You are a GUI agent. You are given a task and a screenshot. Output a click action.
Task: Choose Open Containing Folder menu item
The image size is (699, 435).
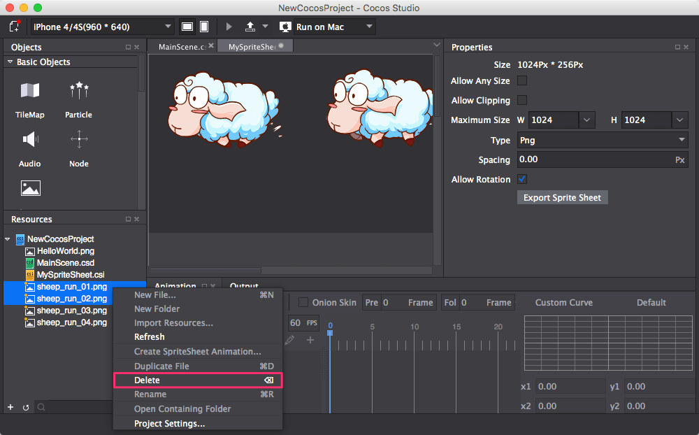[198, 408]
